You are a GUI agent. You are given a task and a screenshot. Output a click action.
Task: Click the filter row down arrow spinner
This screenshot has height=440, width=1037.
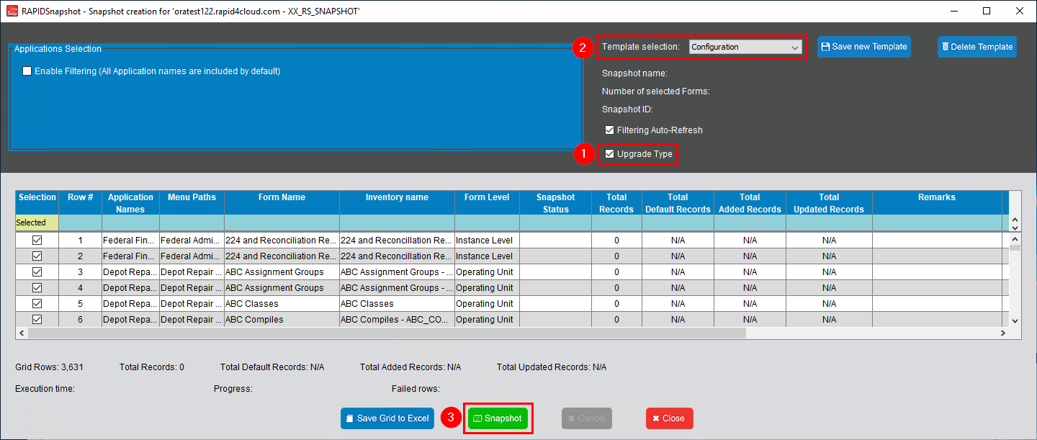pyautogui.click(x=1015, y=227)
